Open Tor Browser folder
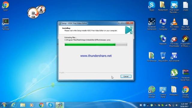Viewport: 192px width, 108px height. point(152,57)
